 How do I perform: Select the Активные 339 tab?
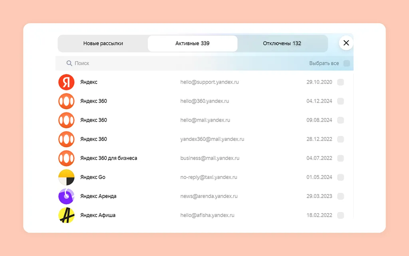coord(193,43)
